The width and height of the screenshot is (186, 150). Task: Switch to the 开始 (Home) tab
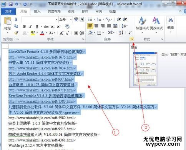[x=23, y=11]
